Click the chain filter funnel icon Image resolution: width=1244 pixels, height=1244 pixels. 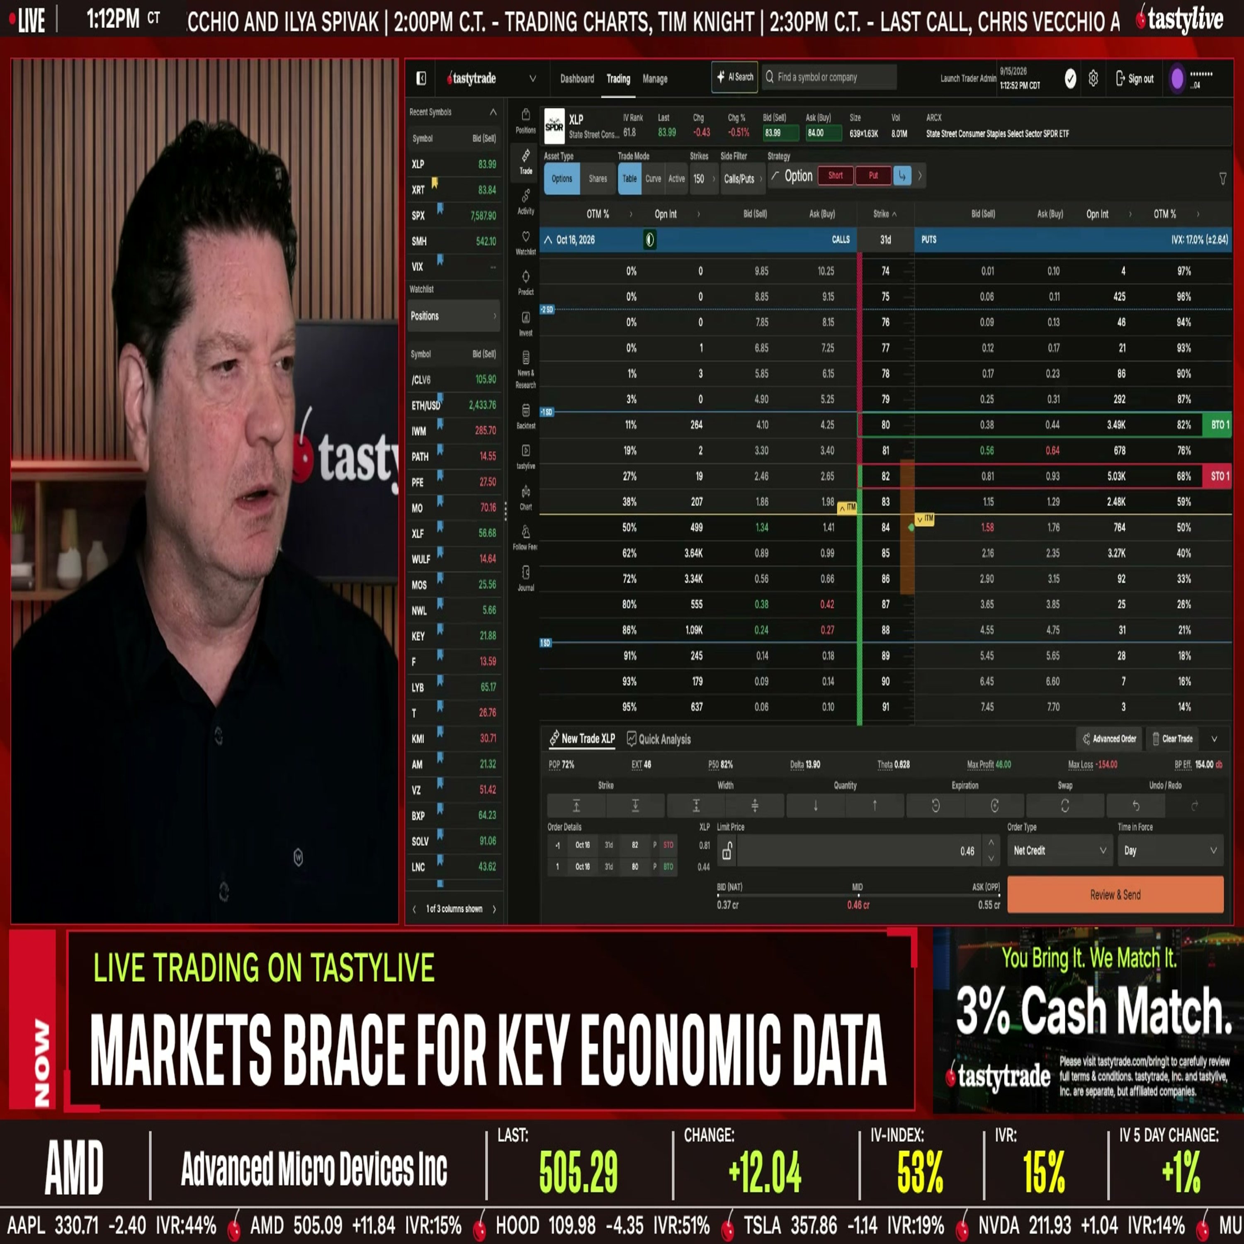point(1222,178)
